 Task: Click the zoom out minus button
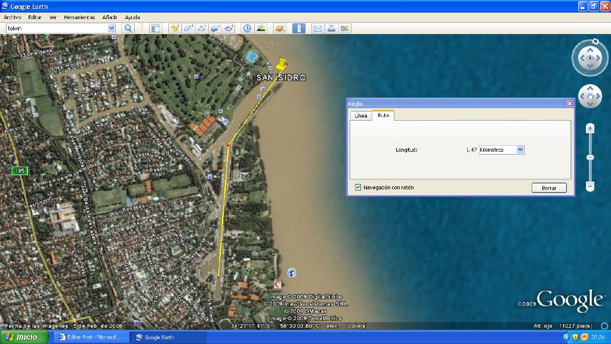(590, 186)
